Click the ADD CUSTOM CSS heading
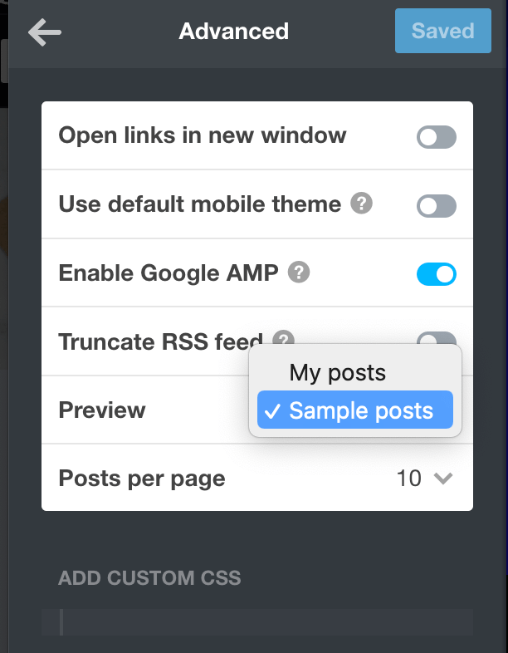508x653 pixels. pos(149,578)
